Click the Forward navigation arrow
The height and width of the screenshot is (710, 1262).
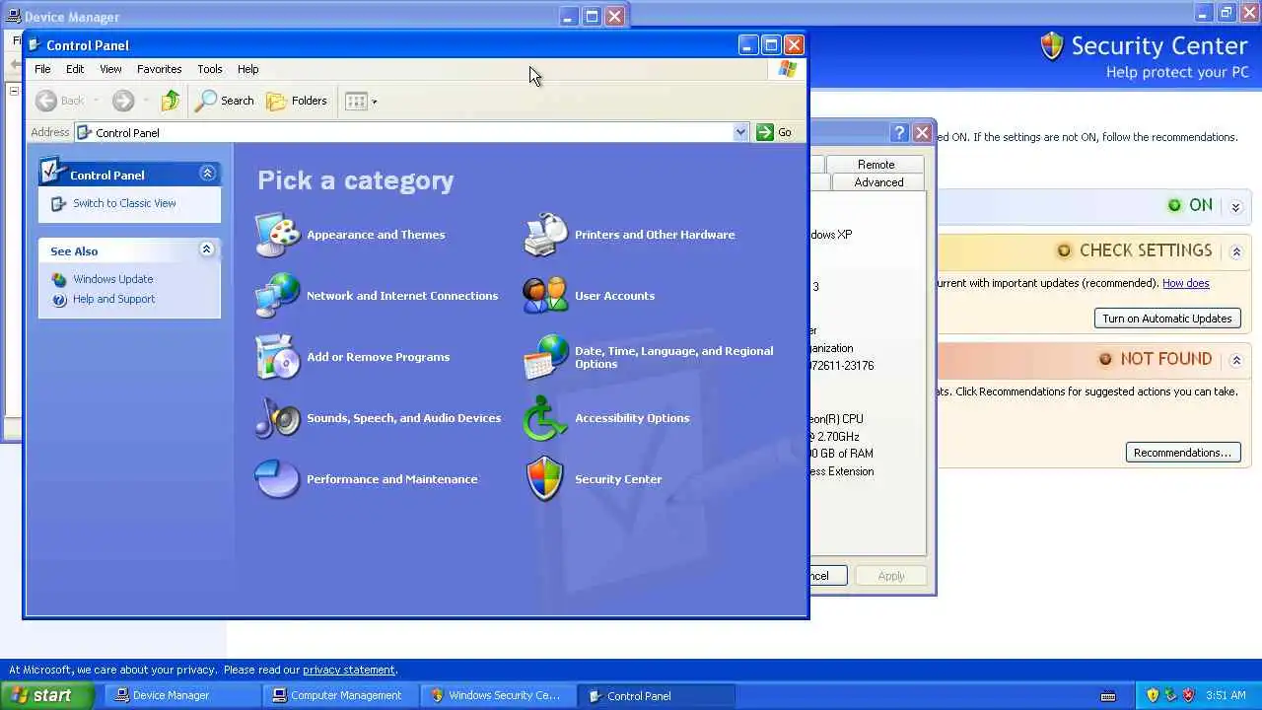point(123,101)
